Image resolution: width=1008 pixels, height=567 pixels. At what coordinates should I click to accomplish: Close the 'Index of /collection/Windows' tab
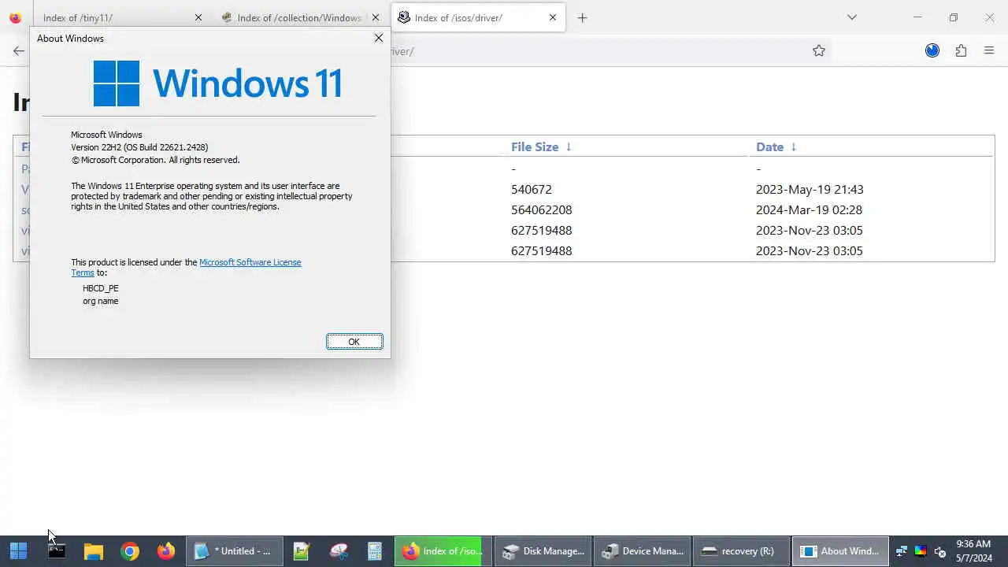pyautogui.click(x=376, y=17)
